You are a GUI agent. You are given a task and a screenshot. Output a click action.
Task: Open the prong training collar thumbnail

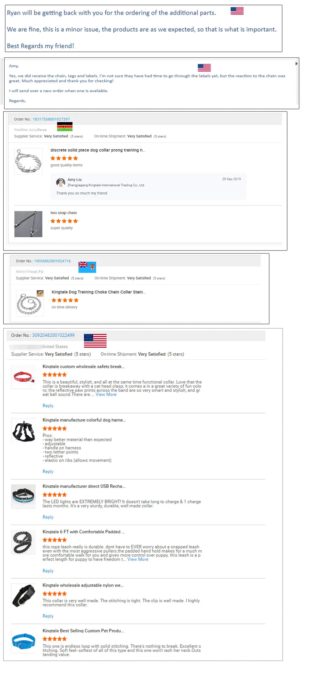pos(29,161)
